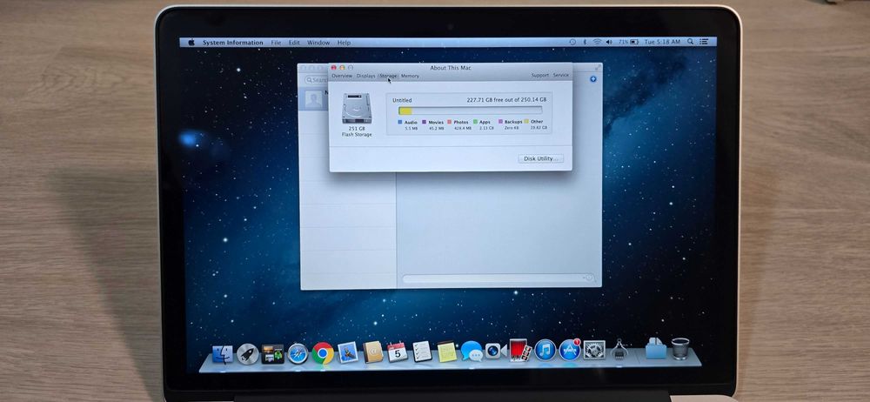Click the Bluetooth menu bar icon
Screen dimensions: 870x402
click(585, 42)
